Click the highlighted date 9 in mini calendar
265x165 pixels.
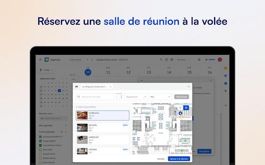(59, 91)
